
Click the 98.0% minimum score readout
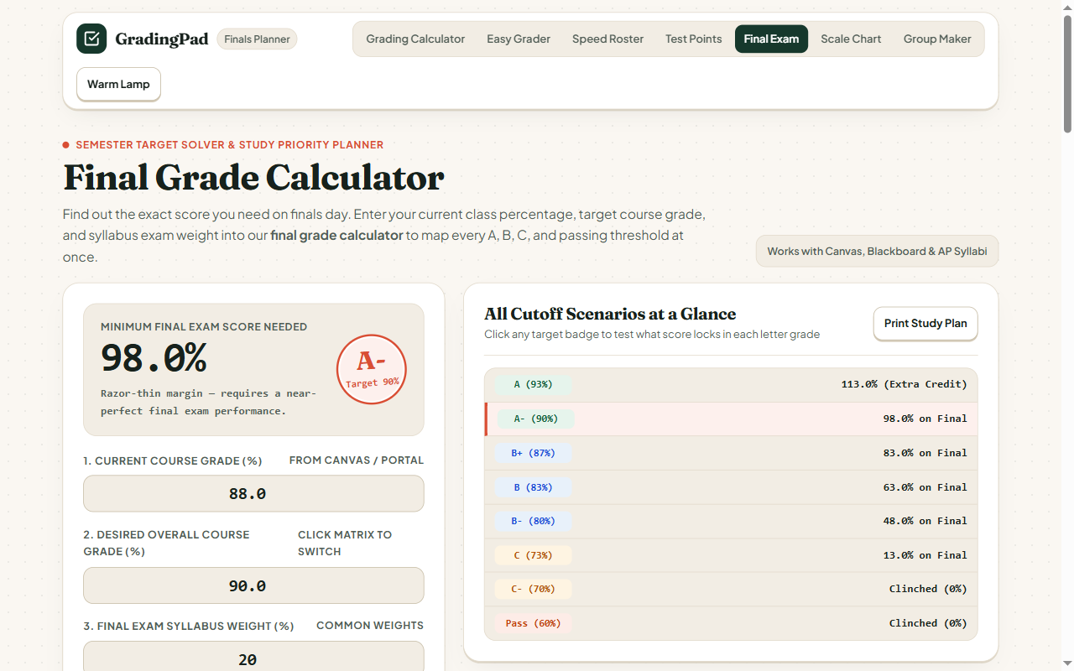click(154, 359)
